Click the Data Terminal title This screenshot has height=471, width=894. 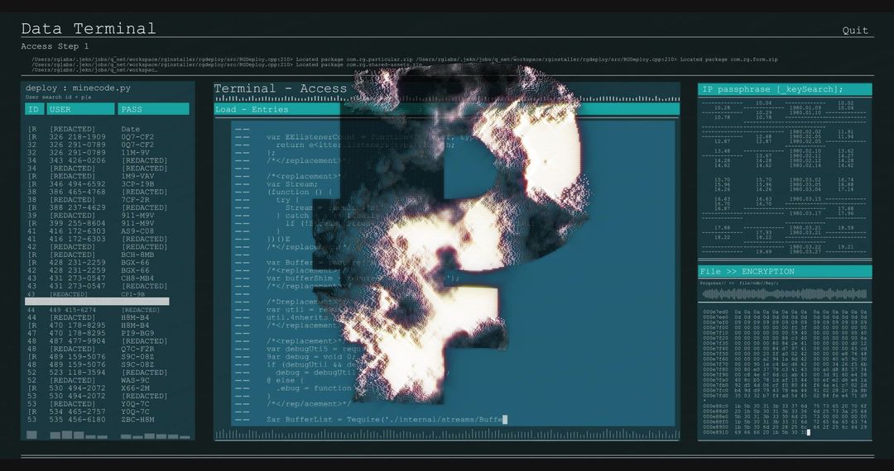point(89,28)
